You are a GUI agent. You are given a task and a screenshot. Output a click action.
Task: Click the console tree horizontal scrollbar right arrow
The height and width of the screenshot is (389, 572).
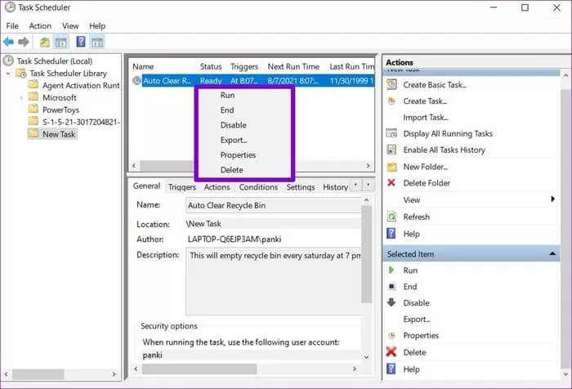click(x=114, y=374)
